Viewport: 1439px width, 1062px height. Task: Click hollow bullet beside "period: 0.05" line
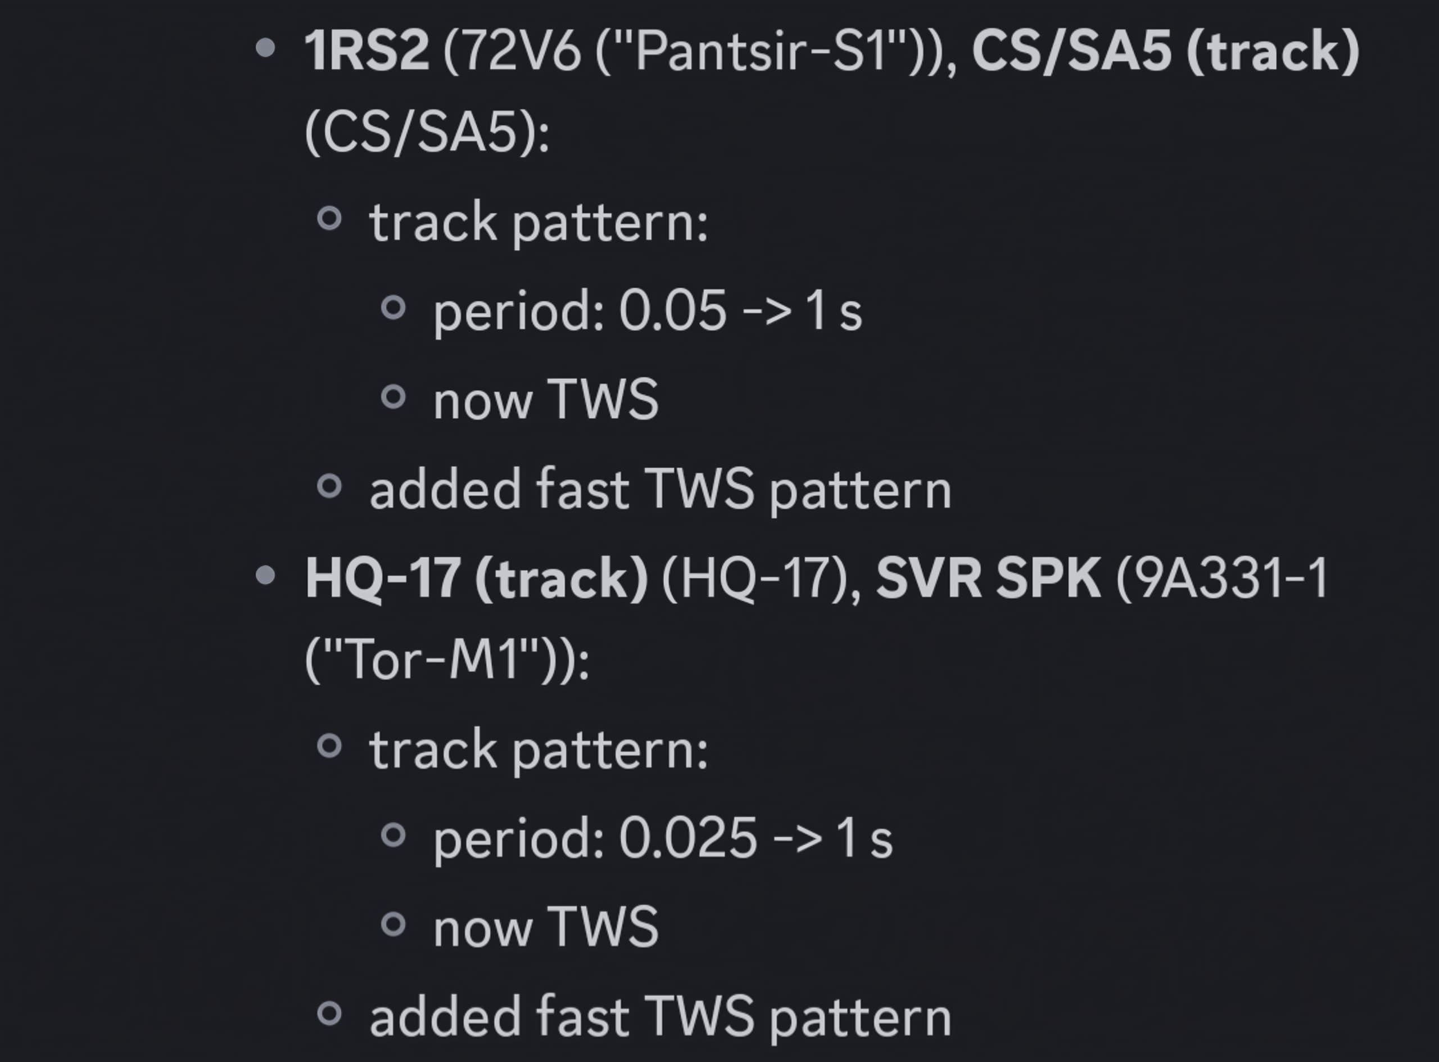pyautogui.click(x=393, y=308)
